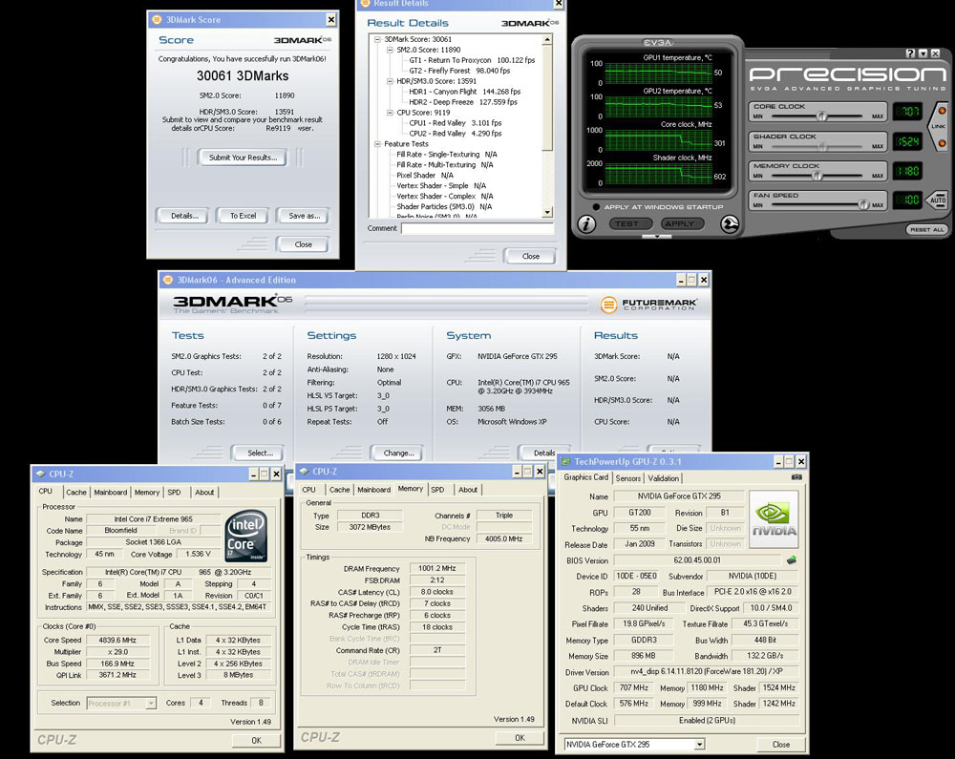The width and height of the screenshot is (955, 759).
Task: Collapse the HDR/SM3.0 Score: 13591 node
Action: [x=390, y=81]
